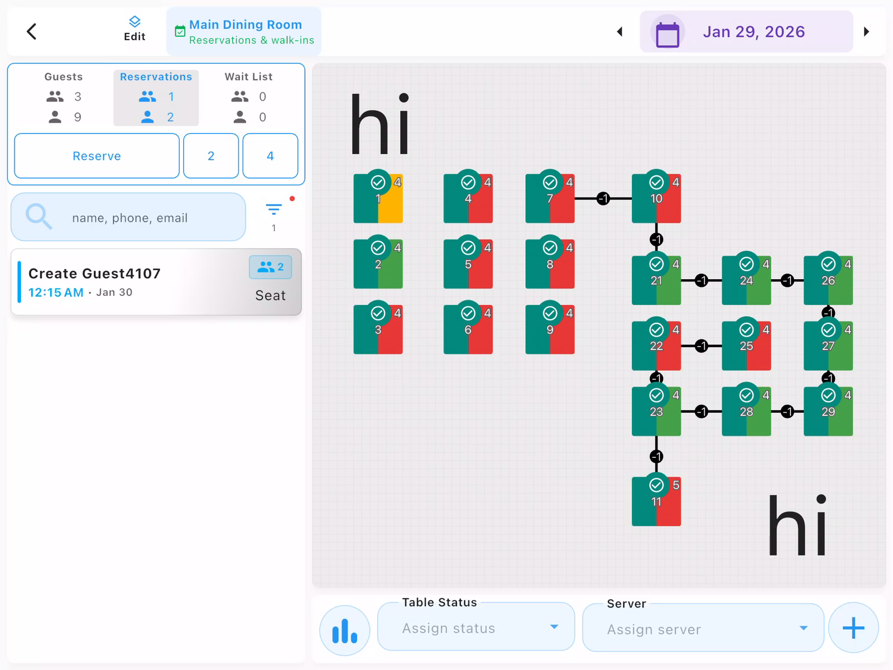Open the bar chart statistics button
Image resolution: width=893 pixels, height=670 pixels.
tap(344, 630)
